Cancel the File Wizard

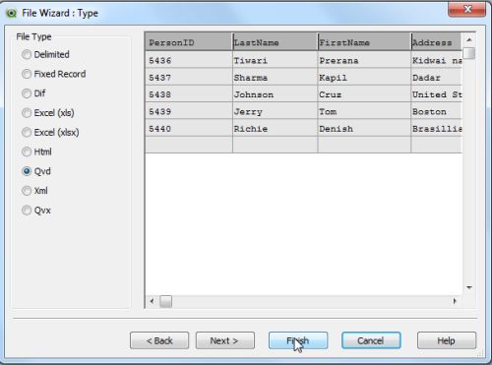tap(371, 340)
